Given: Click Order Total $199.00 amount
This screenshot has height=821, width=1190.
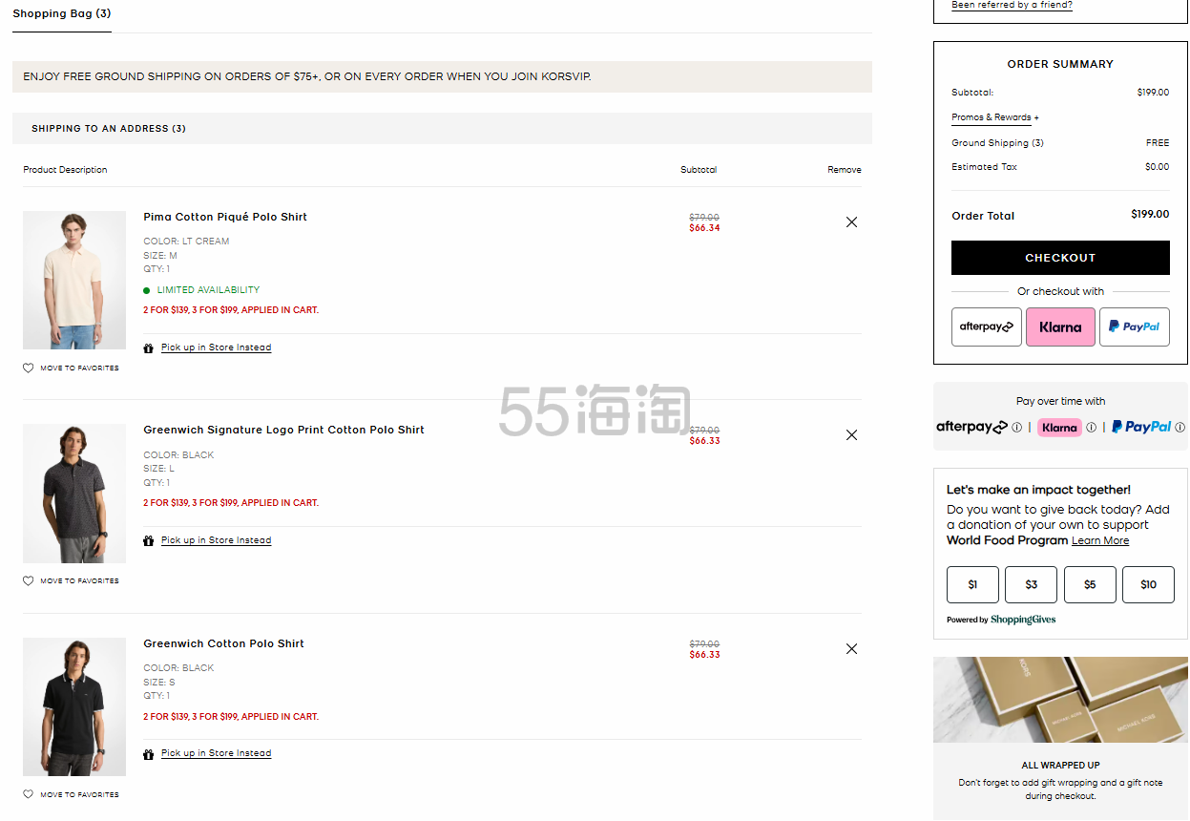Looking at the screenshot, I should [1150, 215].
